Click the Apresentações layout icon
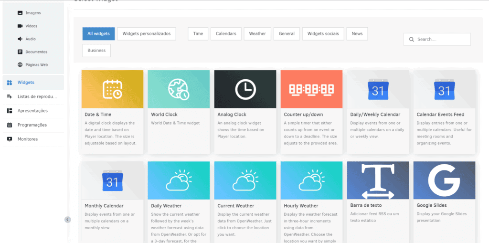The image size is (489, 243). click(x=10, y=111)
